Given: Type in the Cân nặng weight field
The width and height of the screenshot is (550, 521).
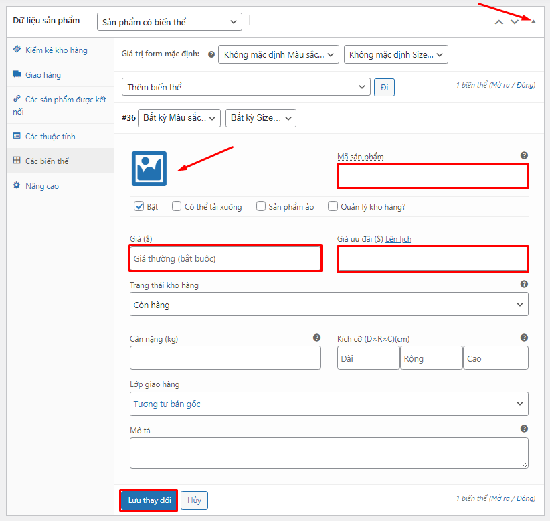Looking at the screenshot, I should pos(225,357).
